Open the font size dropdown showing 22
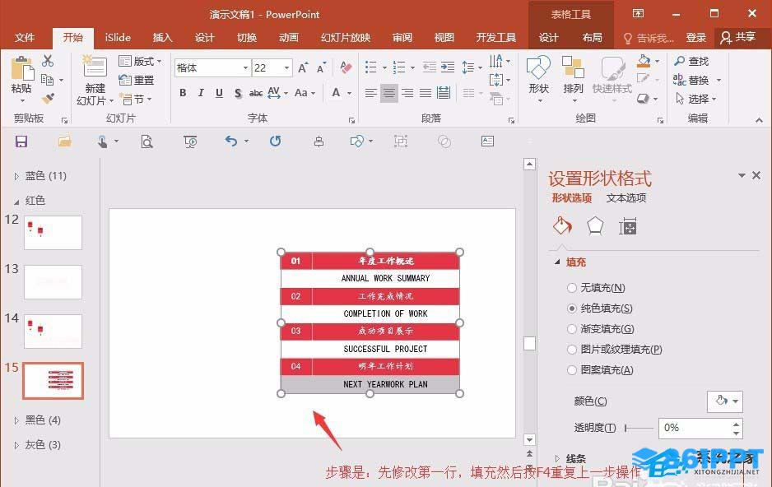The height and width of the screenshot is (487, 772). (x=286, y=68)
